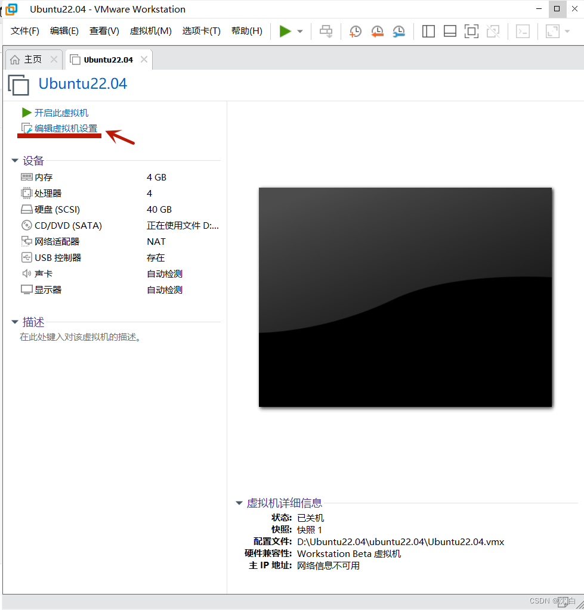Click the 处理器 processor icon
Screen dimensions: 584x610
click(x=26, y=193)
